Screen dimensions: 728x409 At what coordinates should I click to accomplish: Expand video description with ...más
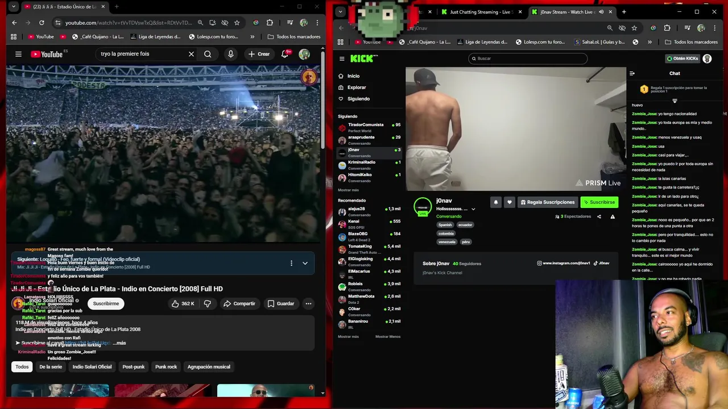point(119,343)
